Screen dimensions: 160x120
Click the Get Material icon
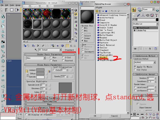click(26, 45)
